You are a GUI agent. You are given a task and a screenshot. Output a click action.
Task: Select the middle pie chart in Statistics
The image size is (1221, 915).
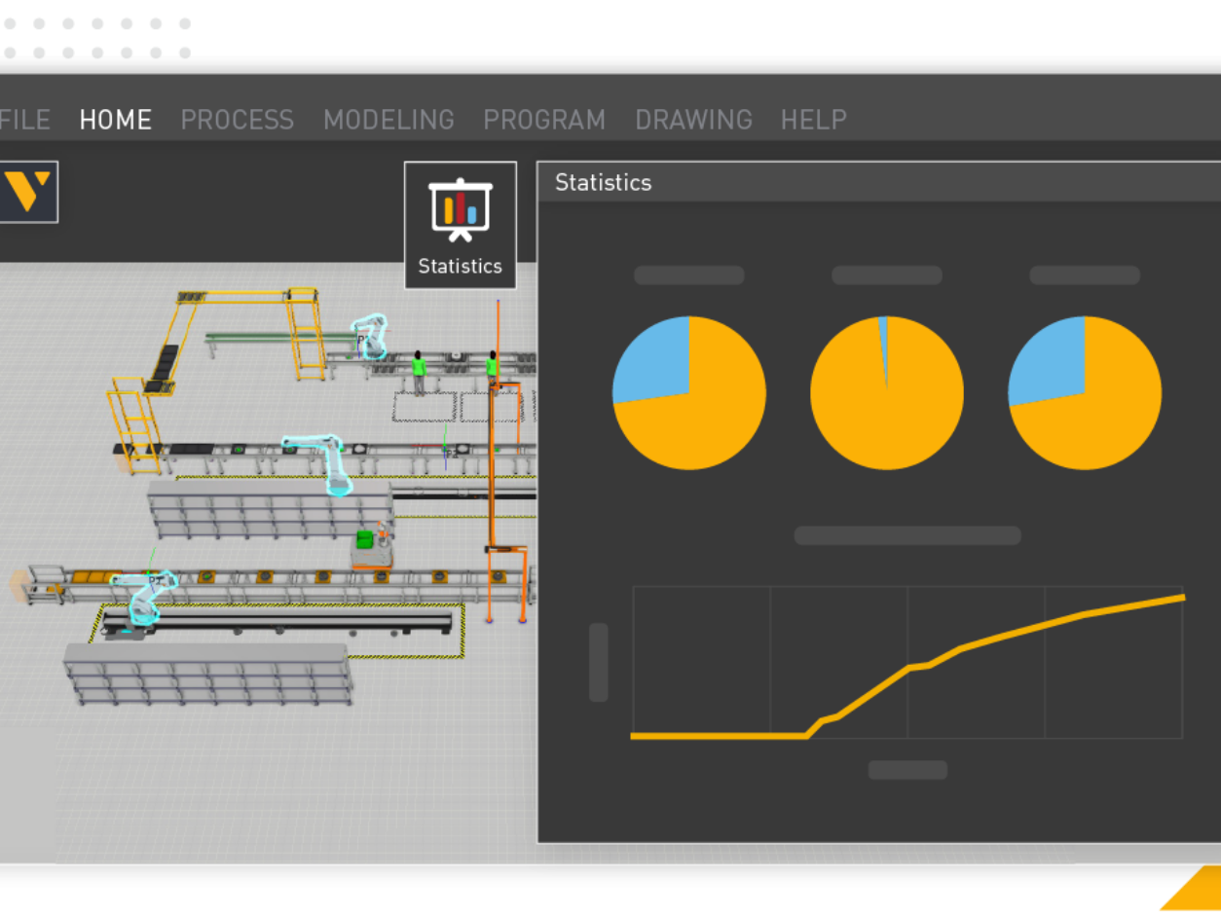887,393
